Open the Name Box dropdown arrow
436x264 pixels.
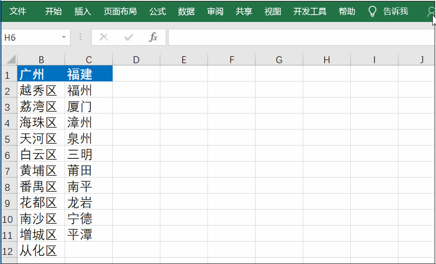click(x=64, y=38)
